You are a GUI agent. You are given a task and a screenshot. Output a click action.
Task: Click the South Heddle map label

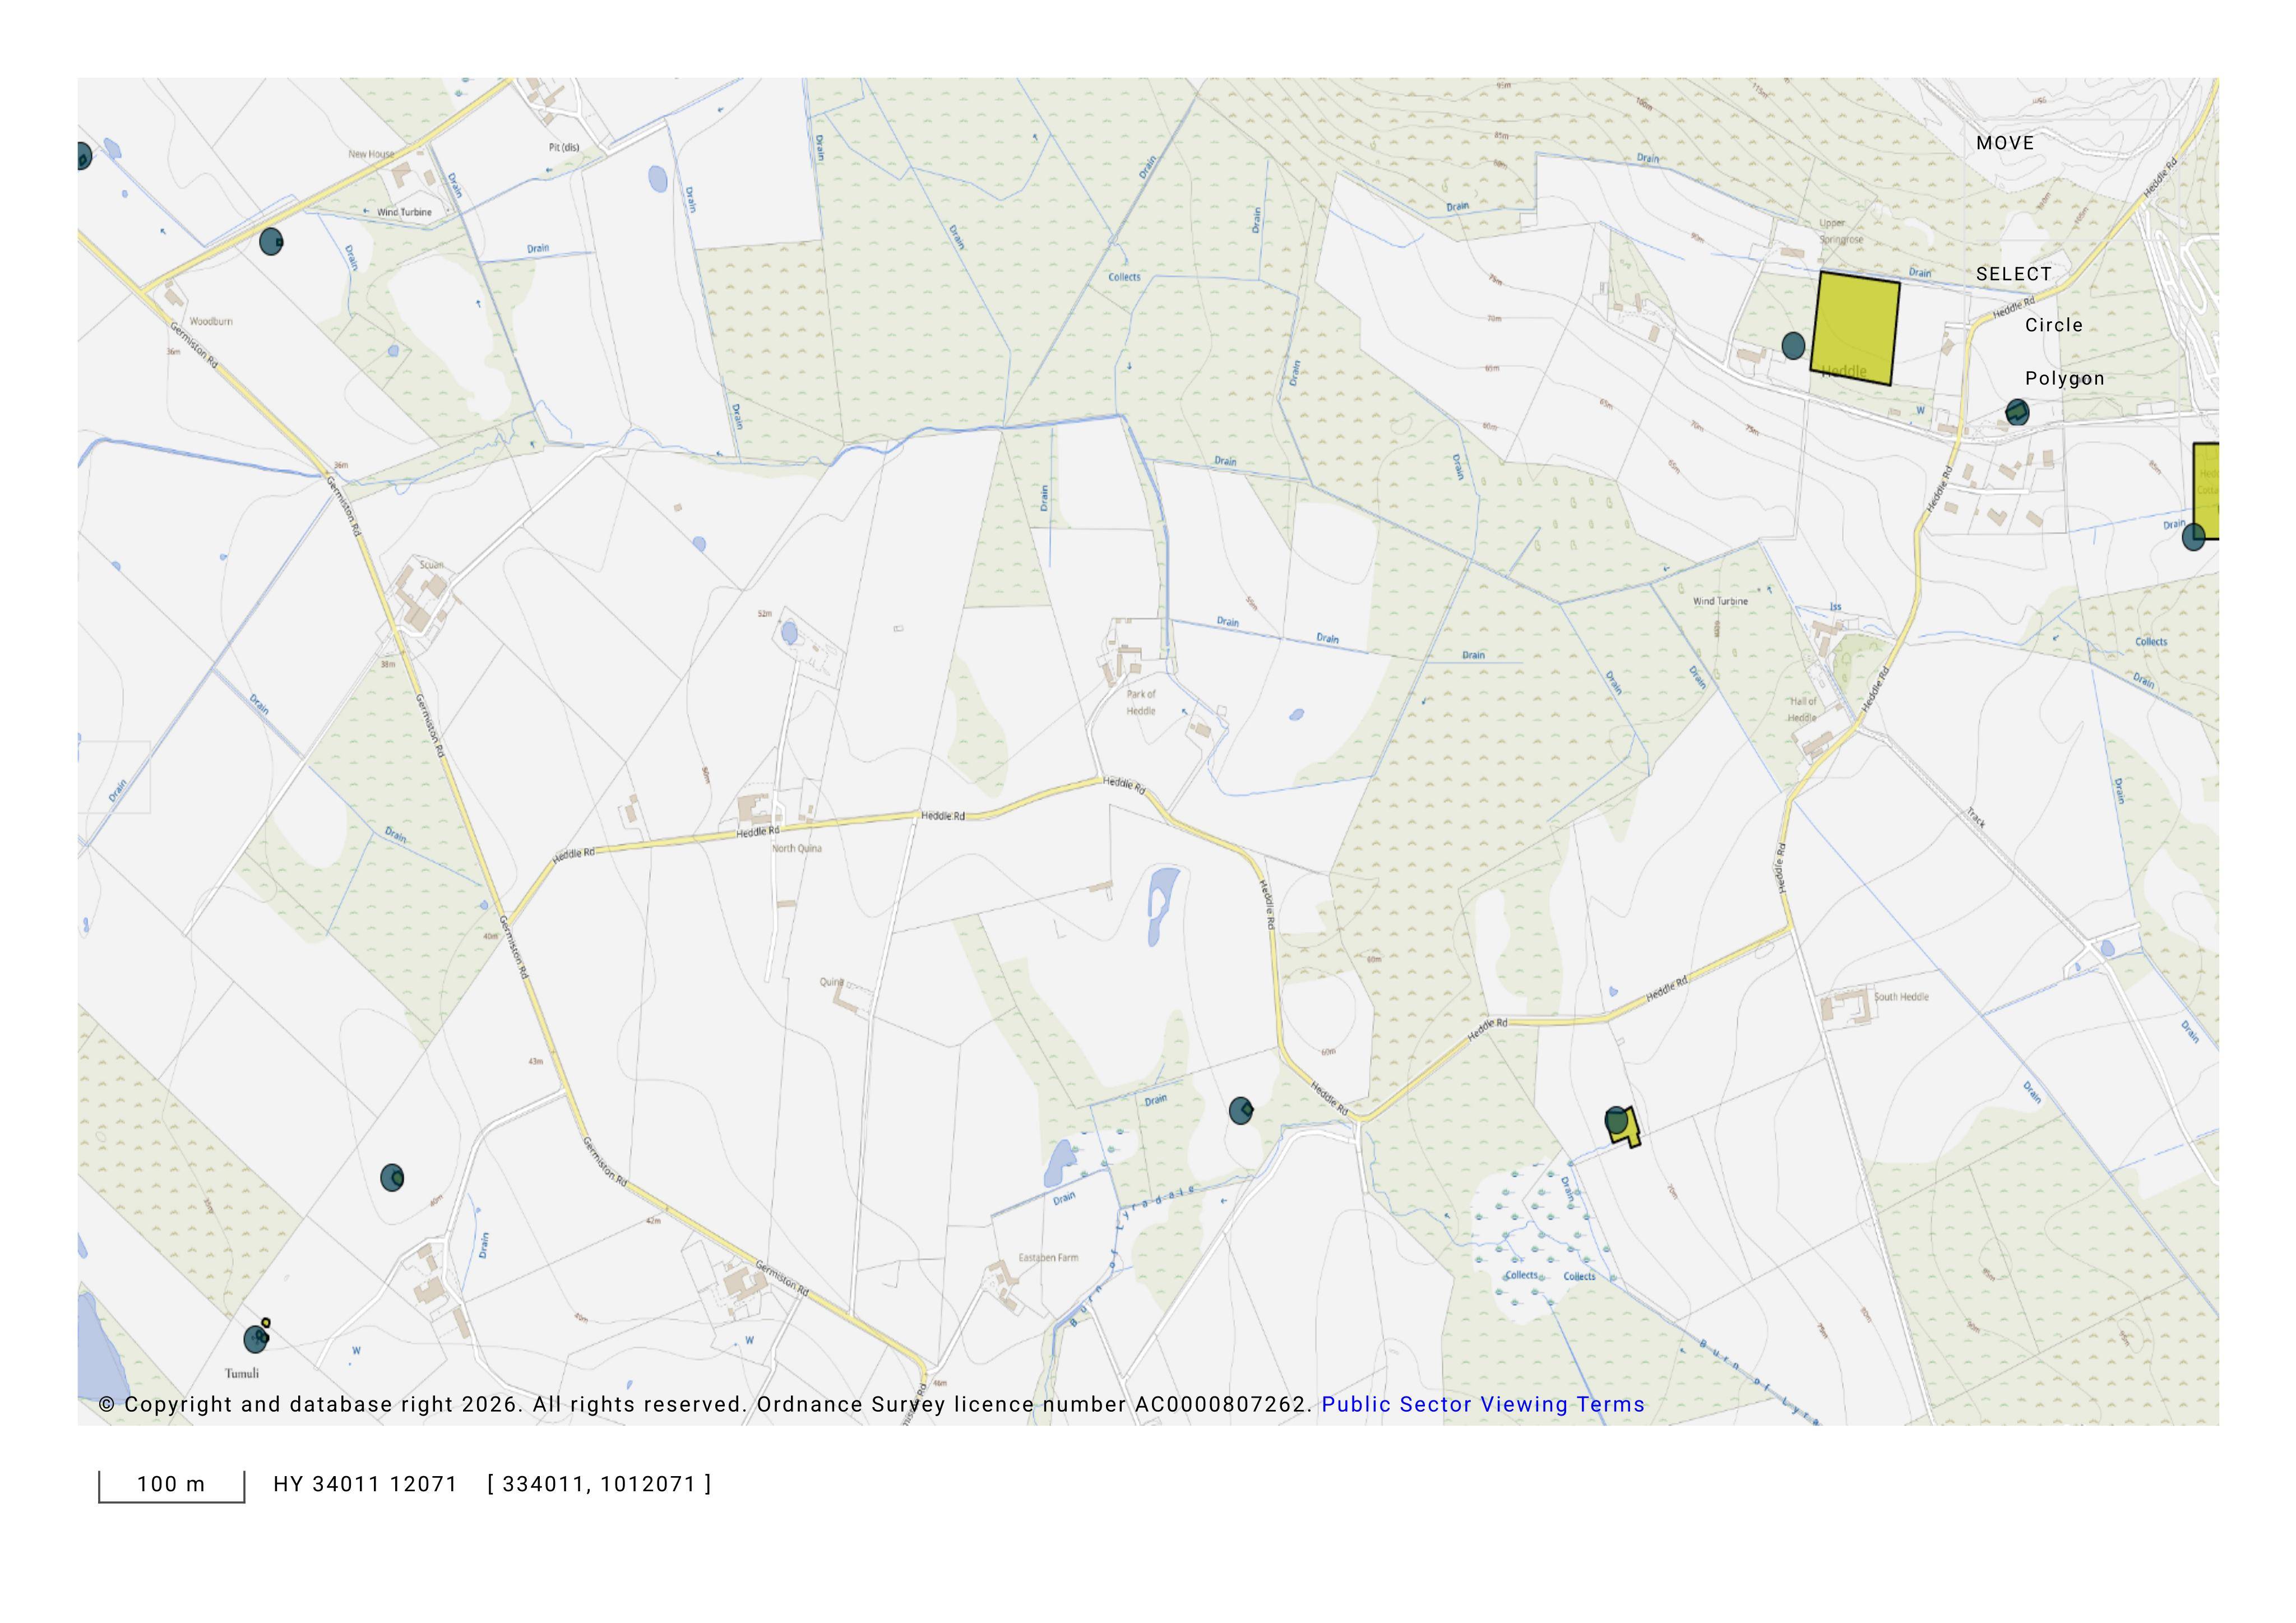1901,996
